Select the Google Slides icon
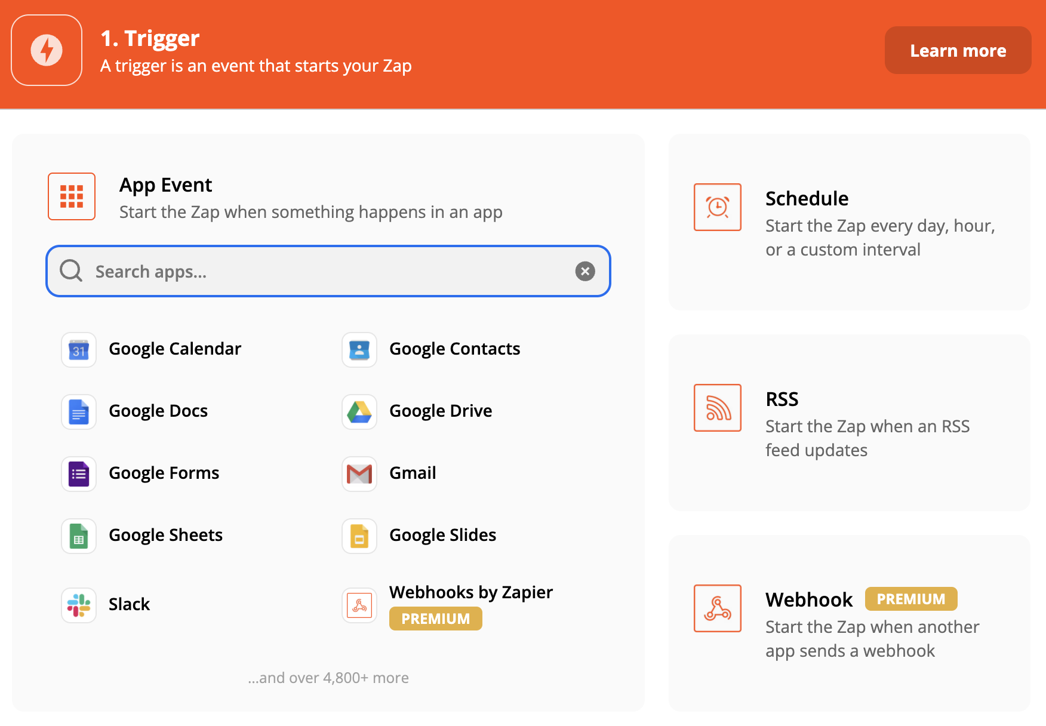Viewport: 1046px width, 726px height. (x=359, y=536)
